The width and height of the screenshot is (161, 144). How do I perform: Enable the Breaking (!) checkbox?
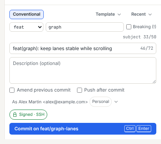(129, 27)
